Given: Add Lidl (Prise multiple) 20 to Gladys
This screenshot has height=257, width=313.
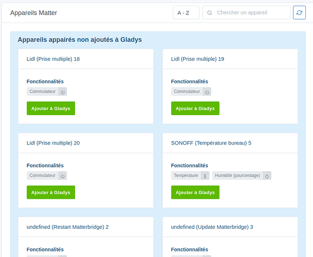Looking at the screenshot, I should click(51, 192).
